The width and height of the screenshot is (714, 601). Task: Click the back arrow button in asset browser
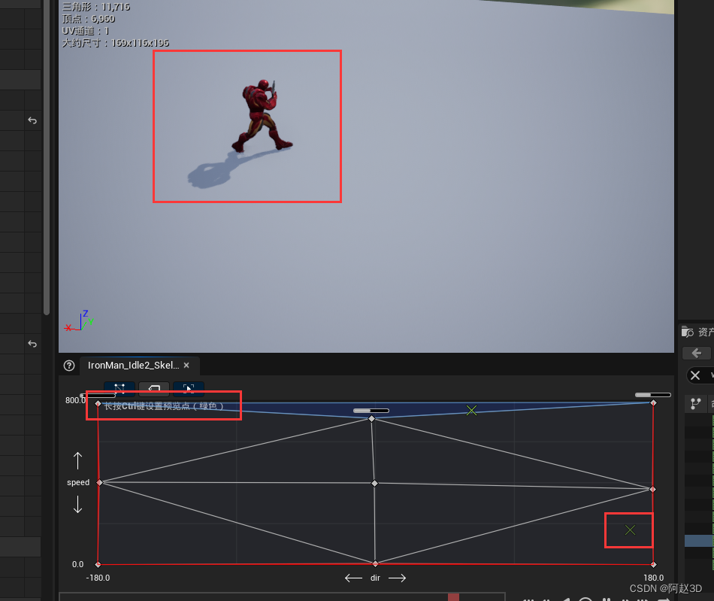(x=696, y=353)
